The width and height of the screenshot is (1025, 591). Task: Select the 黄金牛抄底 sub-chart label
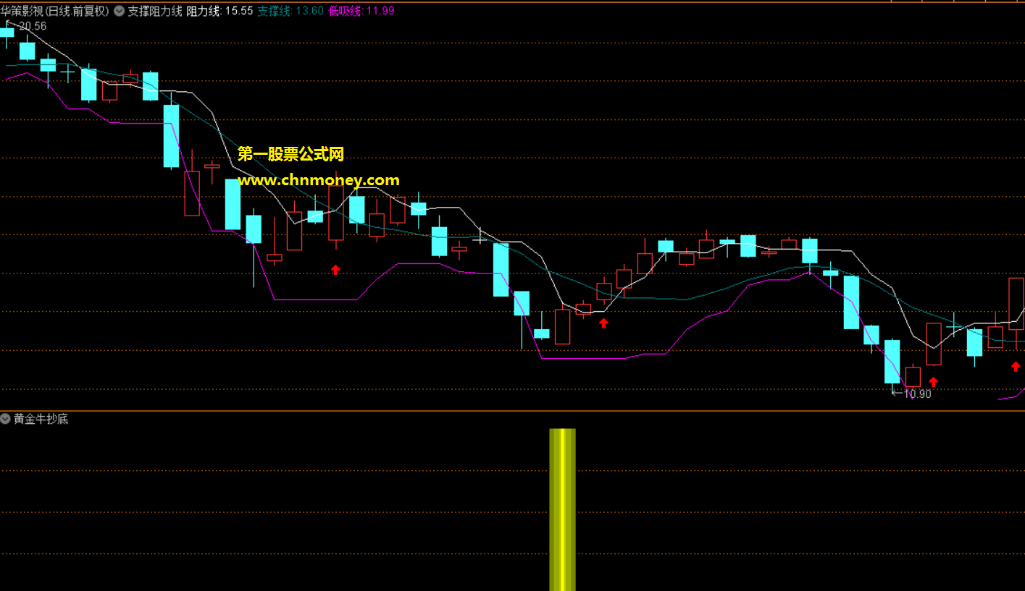41,419
